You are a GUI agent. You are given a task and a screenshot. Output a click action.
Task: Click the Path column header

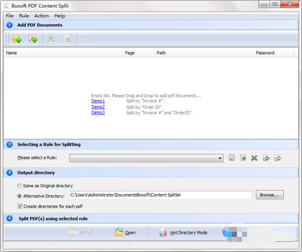(204, 53)
